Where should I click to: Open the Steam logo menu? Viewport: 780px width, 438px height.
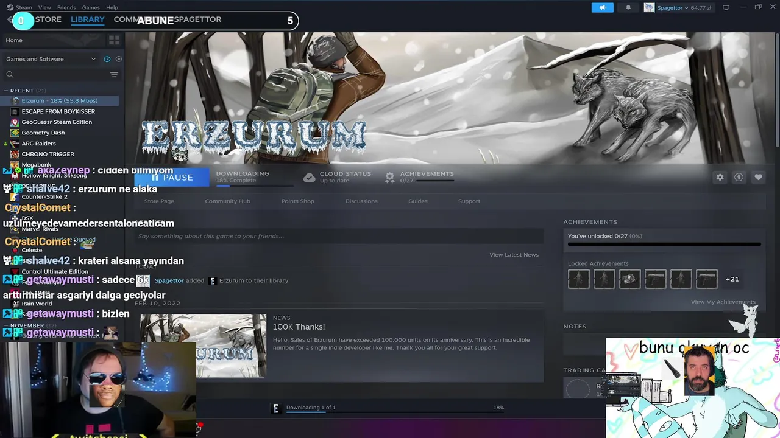(10, 7)
